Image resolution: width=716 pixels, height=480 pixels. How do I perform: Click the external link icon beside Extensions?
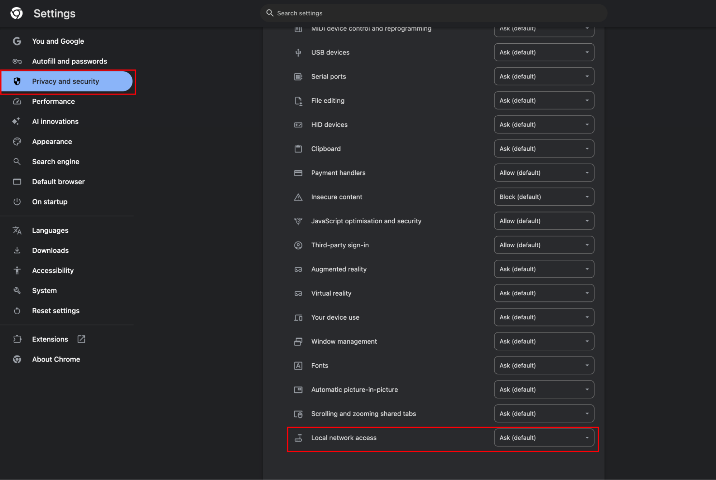(81, 339)
